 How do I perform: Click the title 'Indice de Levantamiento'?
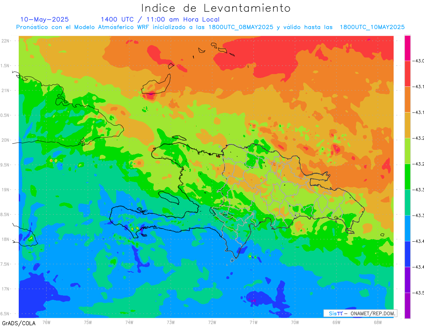pos(216,8)
